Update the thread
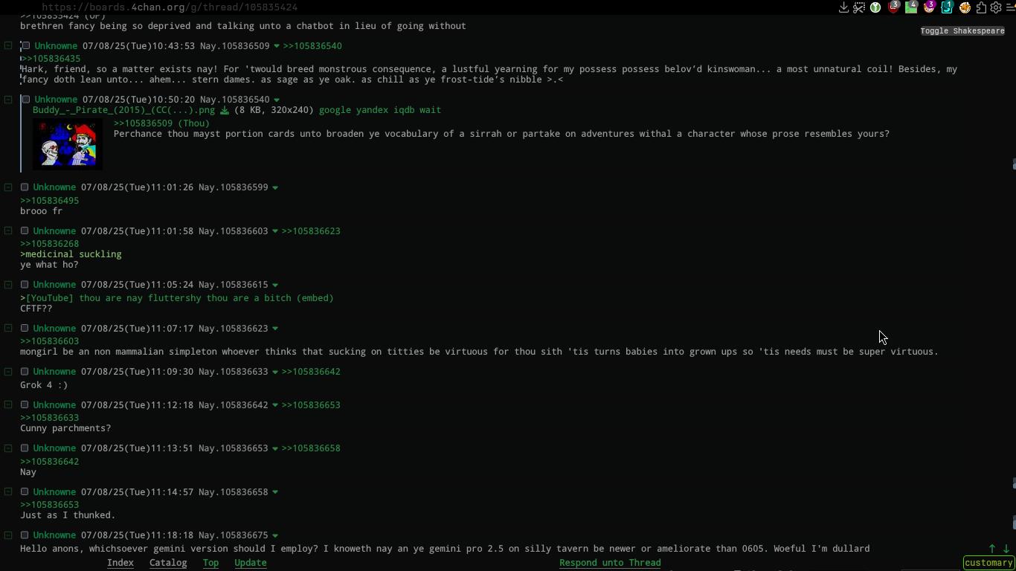 click(x=251, y=563)
